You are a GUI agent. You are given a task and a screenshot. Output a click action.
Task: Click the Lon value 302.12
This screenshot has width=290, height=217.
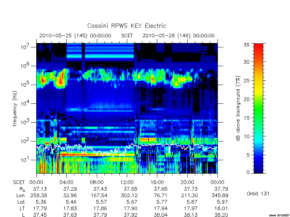[129, 195]
